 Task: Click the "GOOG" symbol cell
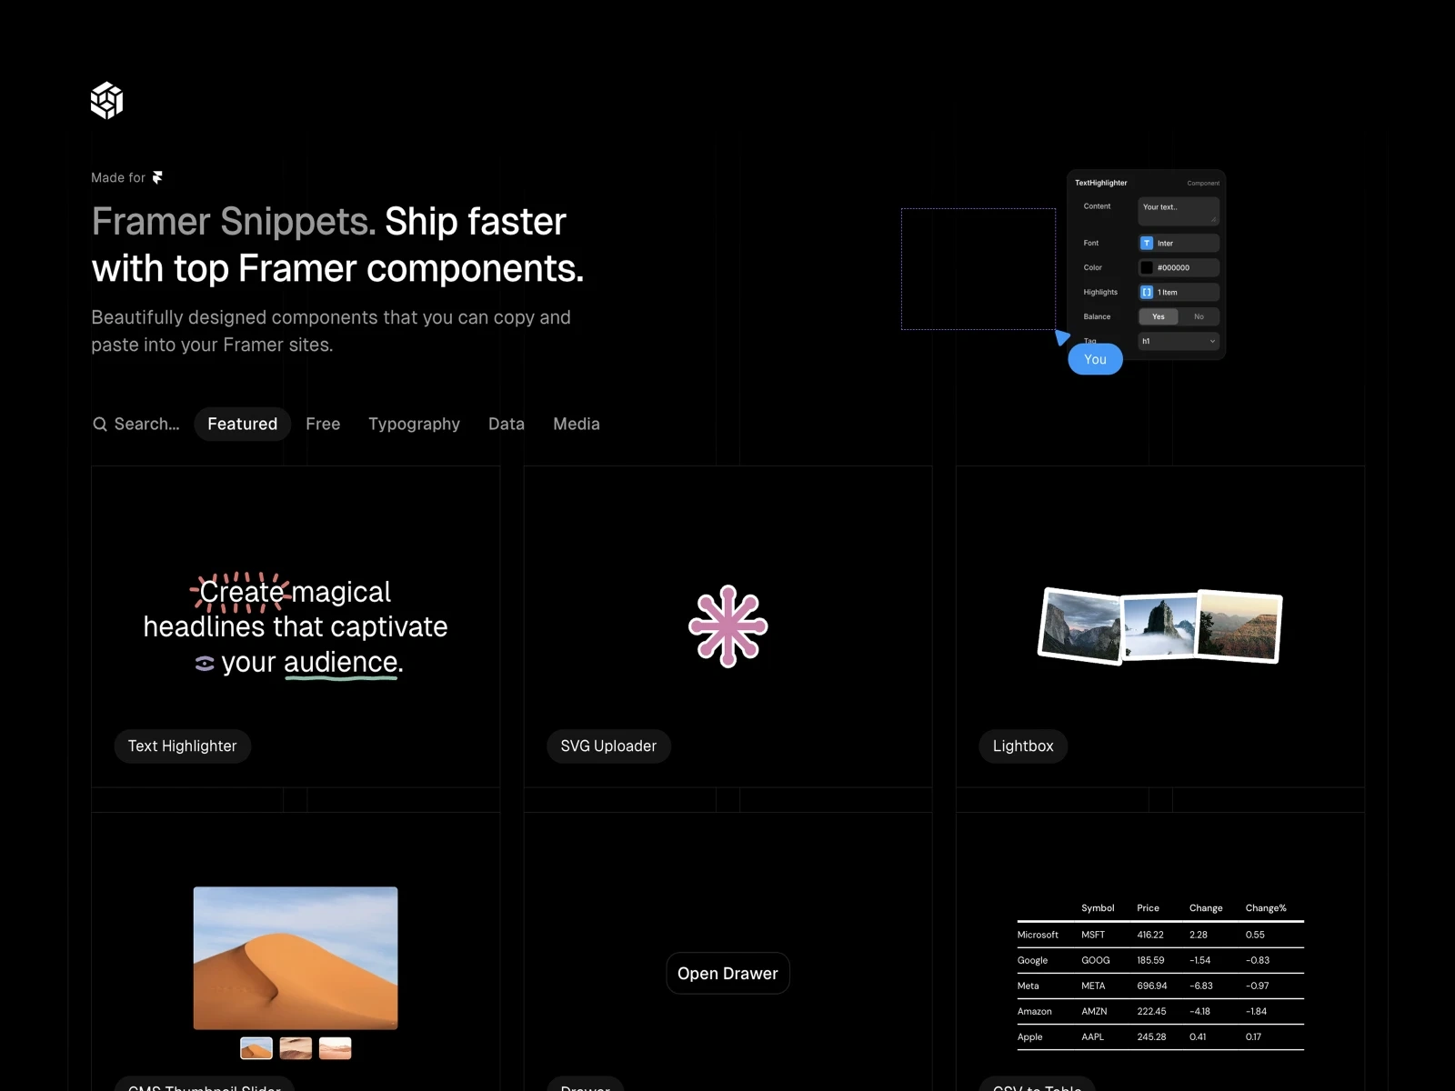click(1096, 960)
